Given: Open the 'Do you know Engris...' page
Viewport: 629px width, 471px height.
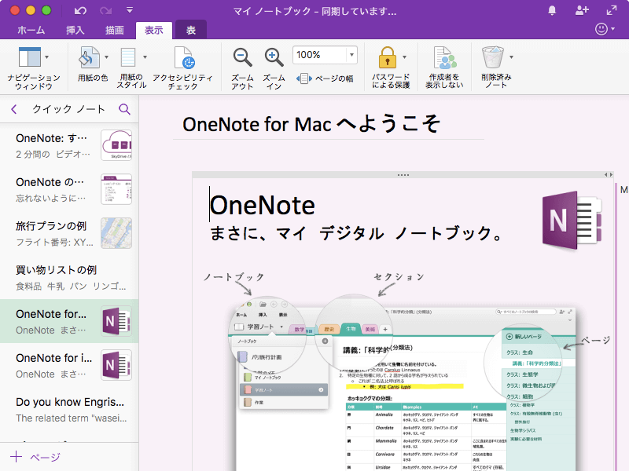Looking at the screenshot, I should click(x=69, y=409).
